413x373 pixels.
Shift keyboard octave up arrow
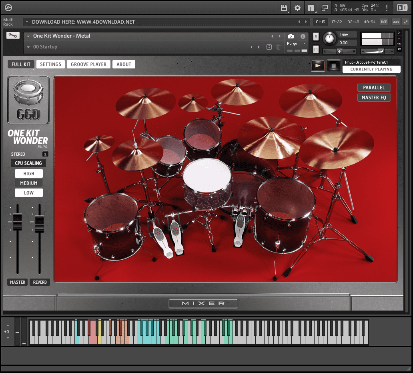click(x=8, y=326)
